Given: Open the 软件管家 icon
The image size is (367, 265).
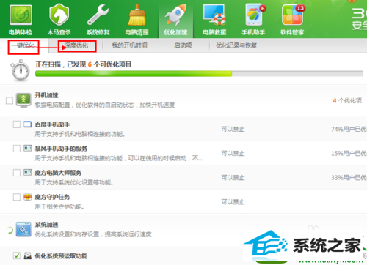Looking at the screenshot, I should pyautogui.click(x=293, y=15).
